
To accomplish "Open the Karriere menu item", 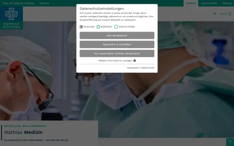I will (x=44, y=3).
